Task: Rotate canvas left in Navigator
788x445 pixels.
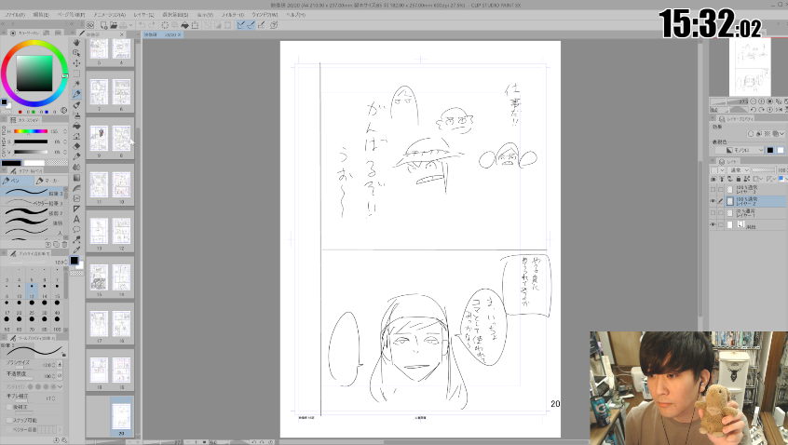Action: pos(753,110)
